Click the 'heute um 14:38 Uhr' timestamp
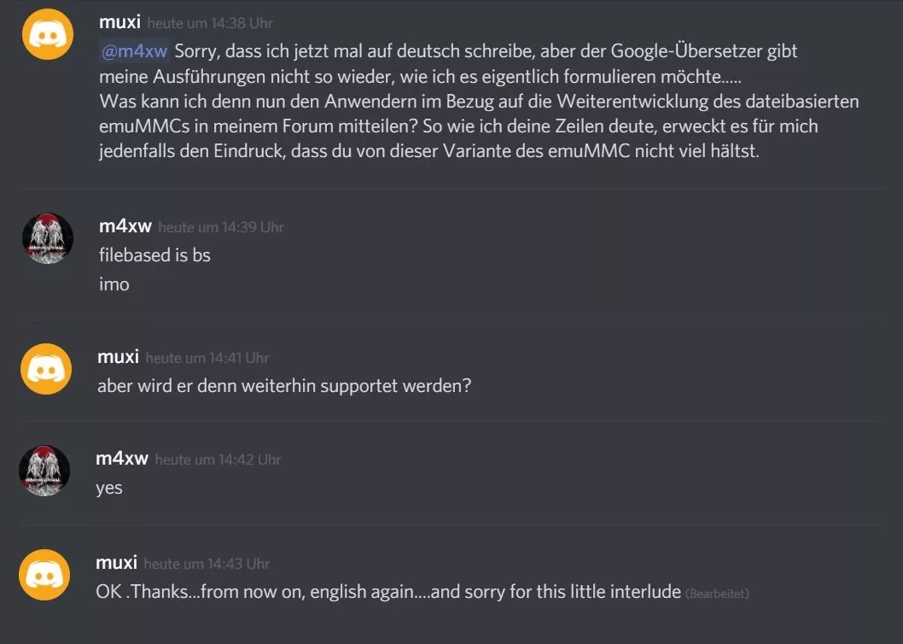The width and height of the screenshot is (903, 644). coord(210,24)
